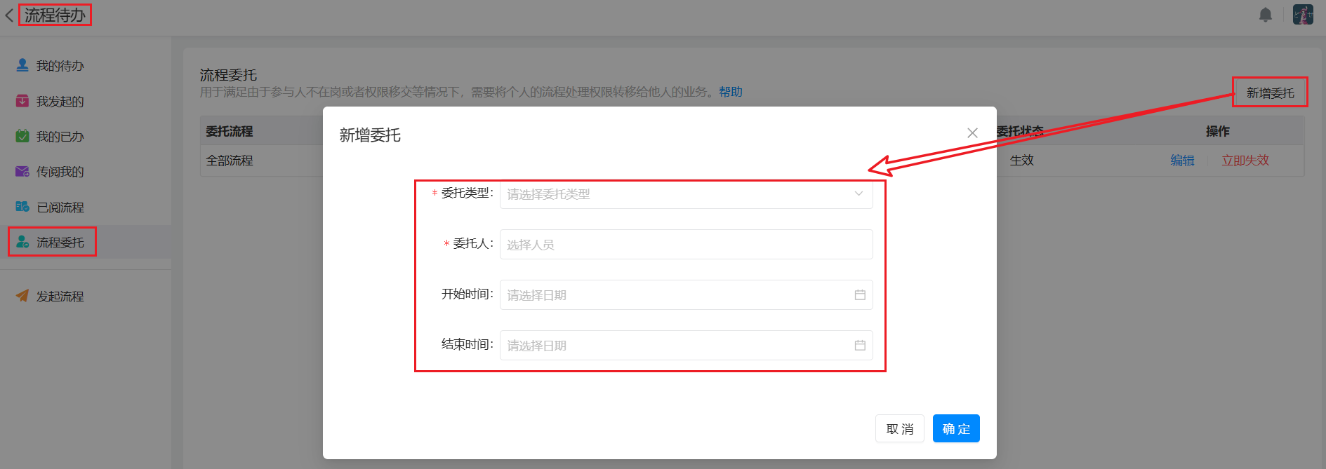This screenshot has width=1326, height=469.
Task: Click the 我的已办 checkmark icon
Action: (22, 136)
